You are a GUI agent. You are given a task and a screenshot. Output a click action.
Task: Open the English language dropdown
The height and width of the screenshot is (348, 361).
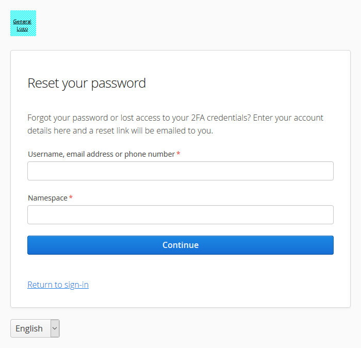pos(35,328)
